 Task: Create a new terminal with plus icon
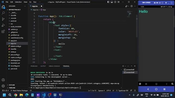click(x=123, y=66)
